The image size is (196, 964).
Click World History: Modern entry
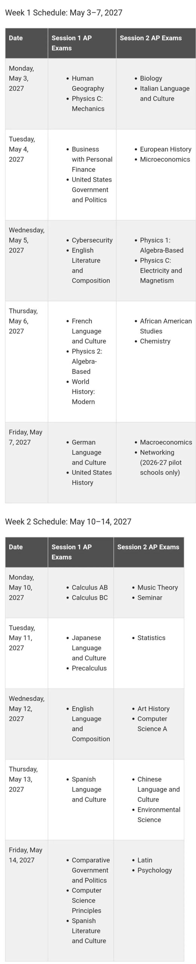[84, 392]
